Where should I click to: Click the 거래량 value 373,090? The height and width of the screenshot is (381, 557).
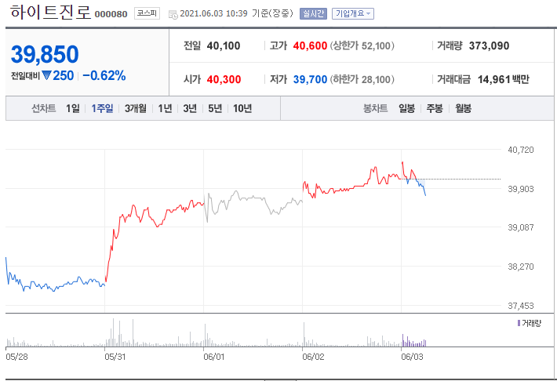point(490,45)
